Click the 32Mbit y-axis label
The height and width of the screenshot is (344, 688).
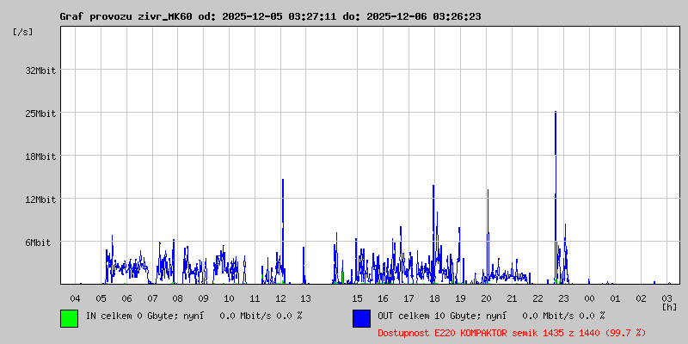40,71
